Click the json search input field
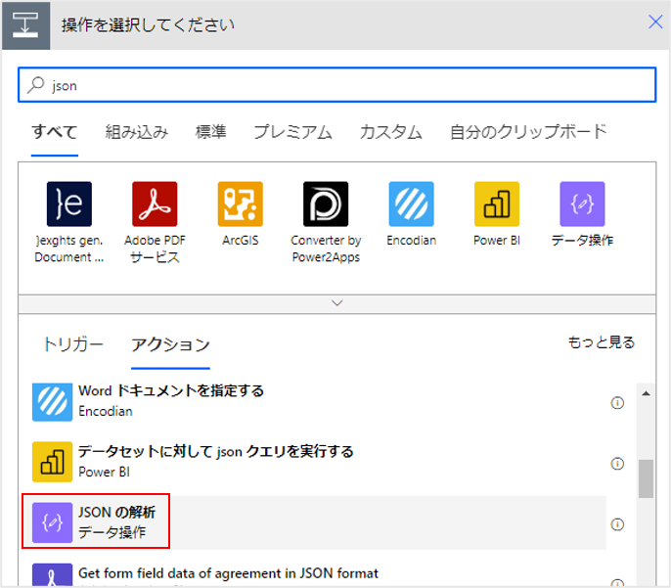Viewport: 671px width, 588px height. click(x=337, y=85)
